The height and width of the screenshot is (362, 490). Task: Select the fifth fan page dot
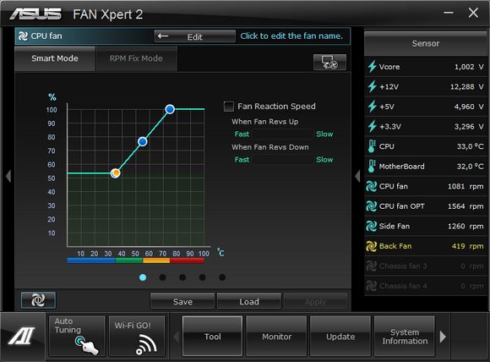222,277
